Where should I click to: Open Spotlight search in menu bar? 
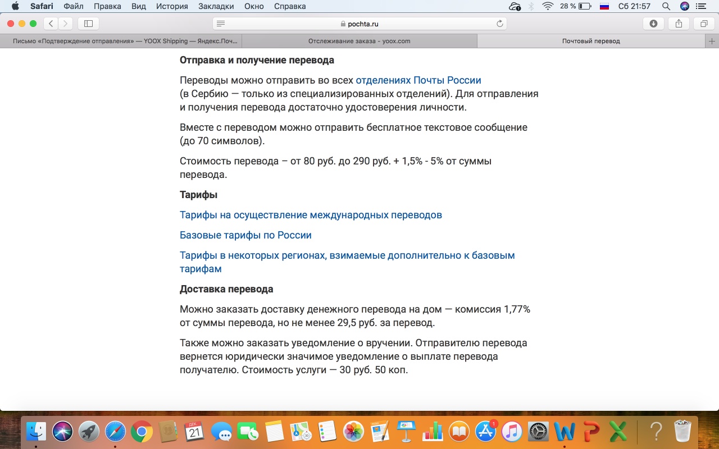(666, 6)
